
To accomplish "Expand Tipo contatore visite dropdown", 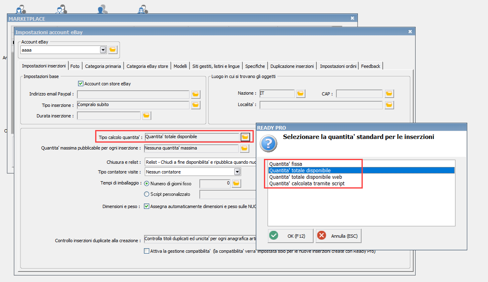I will coord(237,172).
